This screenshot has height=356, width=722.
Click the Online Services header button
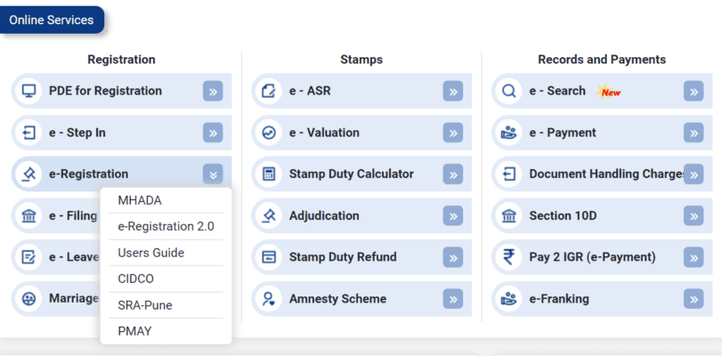[x=52, y=20]
